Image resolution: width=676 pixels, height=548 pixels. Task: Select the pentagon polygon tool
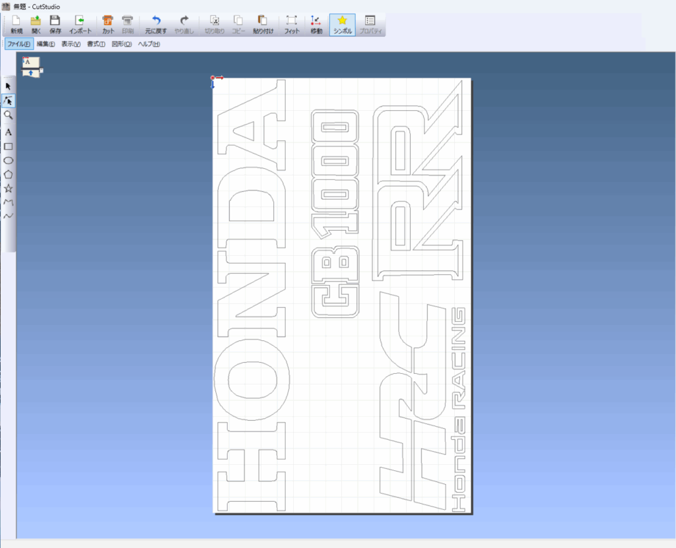coord(8,175)
